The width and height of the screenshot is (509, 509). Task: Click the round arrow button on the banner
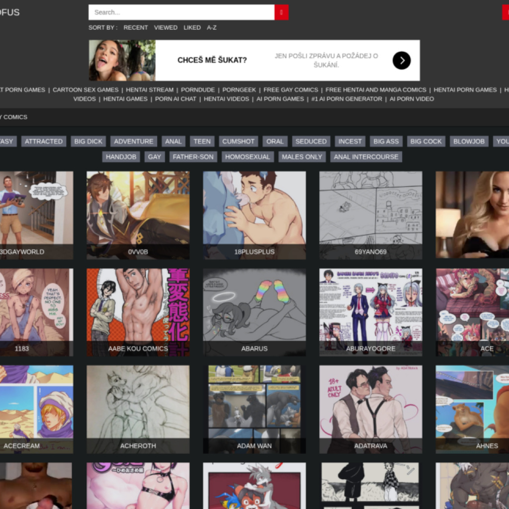402,61
